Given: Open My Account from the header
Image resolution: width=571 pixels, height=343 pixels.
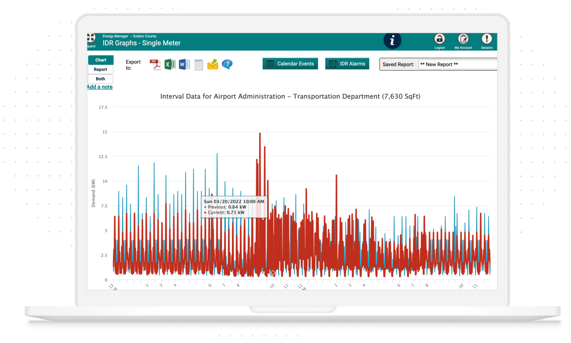Looking at the screenshot, I should (x=463, y=39).
